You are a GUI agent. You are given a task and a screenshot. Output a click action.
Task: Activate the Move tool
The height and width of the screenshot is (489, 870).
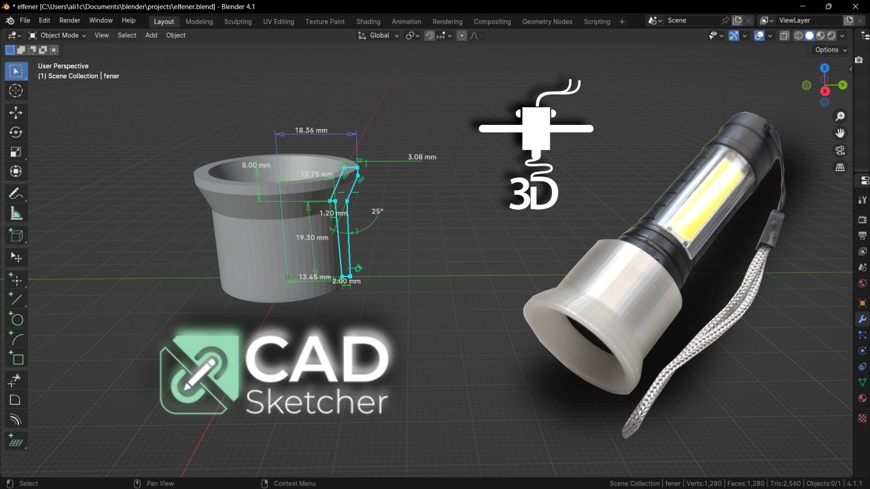click(16, 113)
